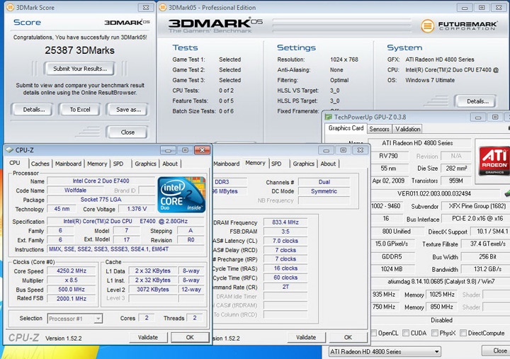
Task: Close the 3DMark Score dialog with Close button
Action: [x=127, y=132]
